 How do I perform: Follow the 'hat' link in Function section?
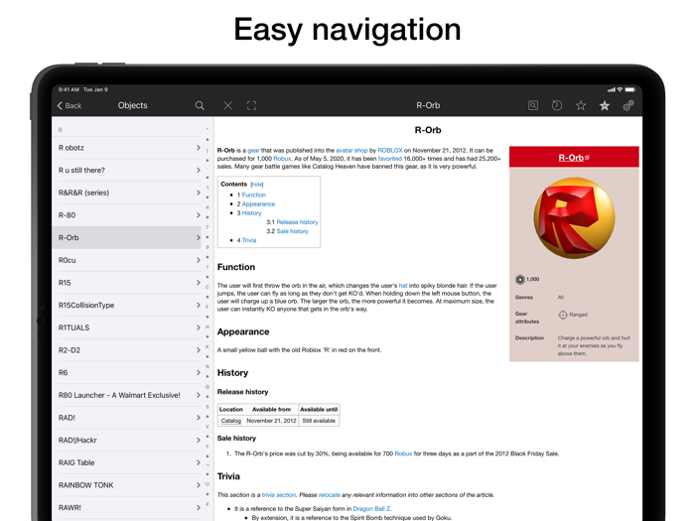tap(403, 286)
